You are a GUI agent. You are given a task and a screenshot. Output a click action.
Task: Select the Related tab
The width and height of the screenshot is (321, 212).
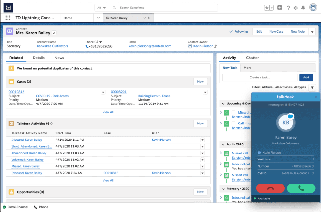[x=16, y=58]
